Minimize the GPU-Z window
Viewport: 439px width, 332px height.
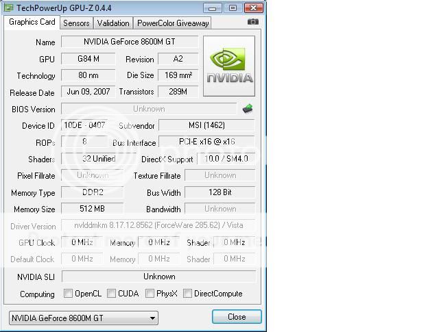(x=213, y=8)
